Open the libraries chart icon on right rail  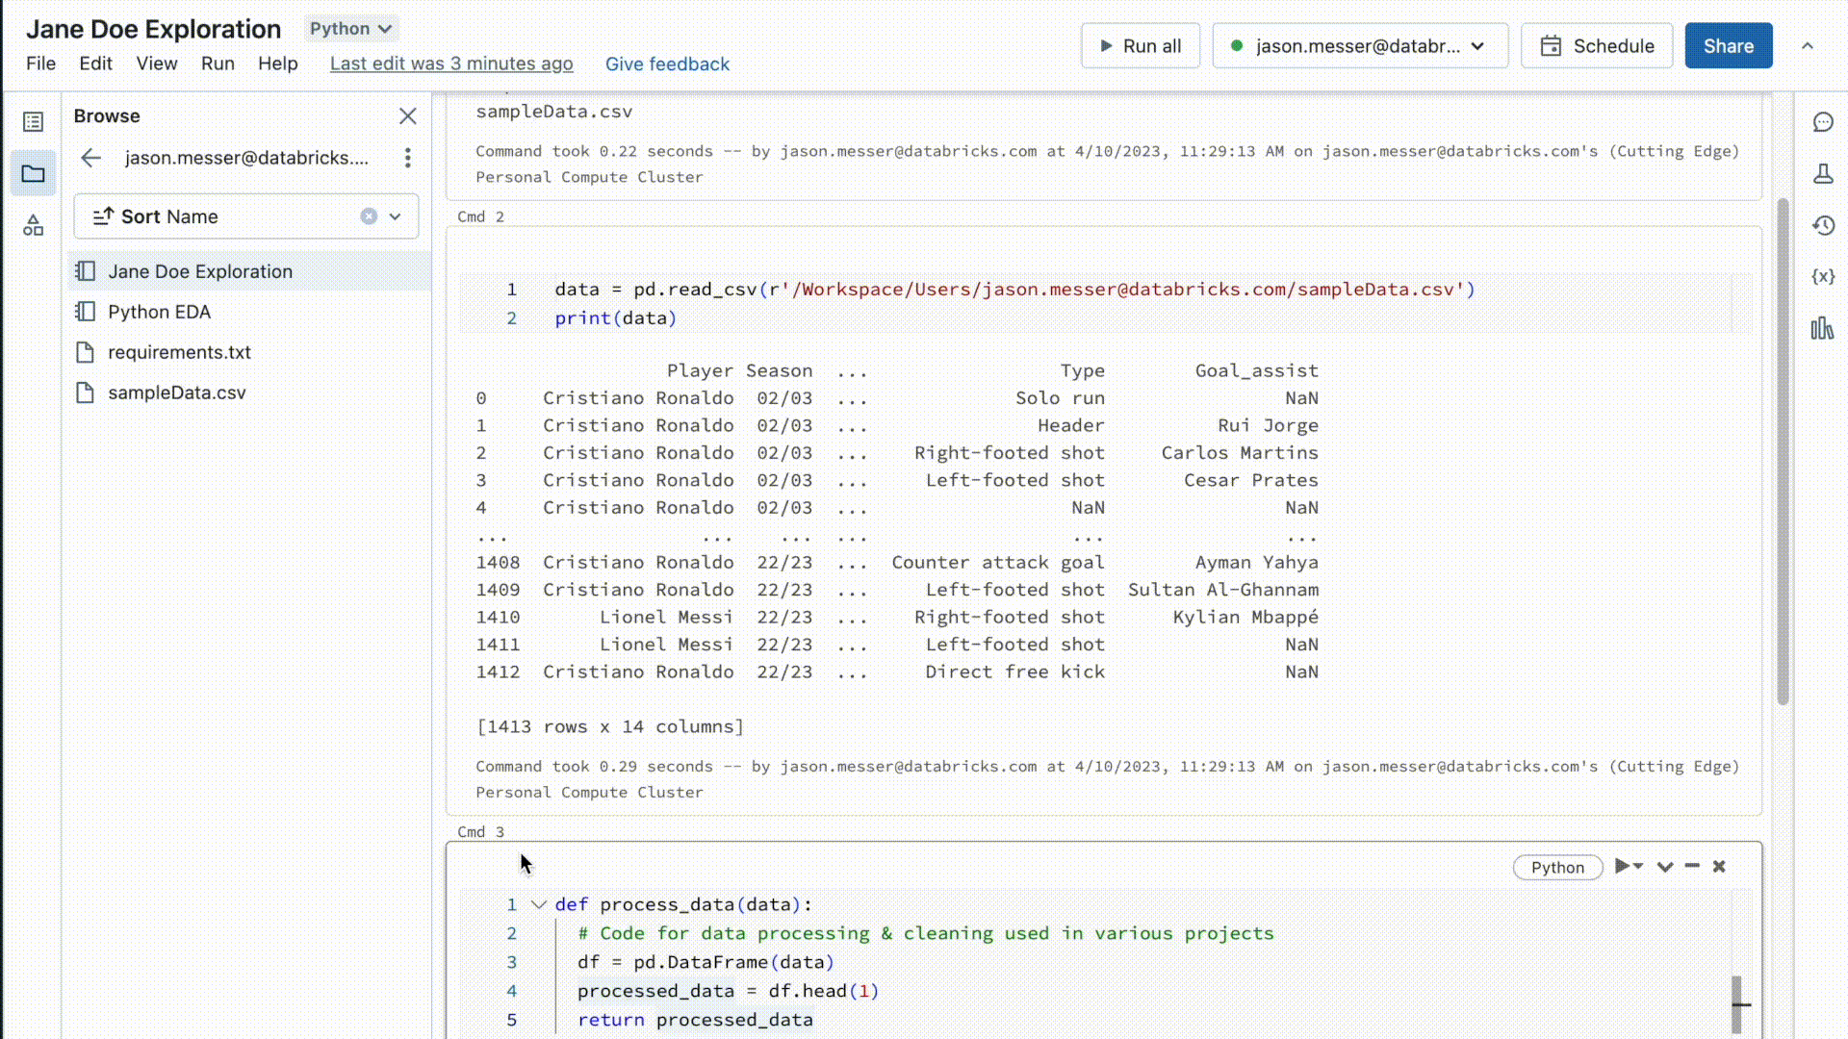coord(1822,329)
